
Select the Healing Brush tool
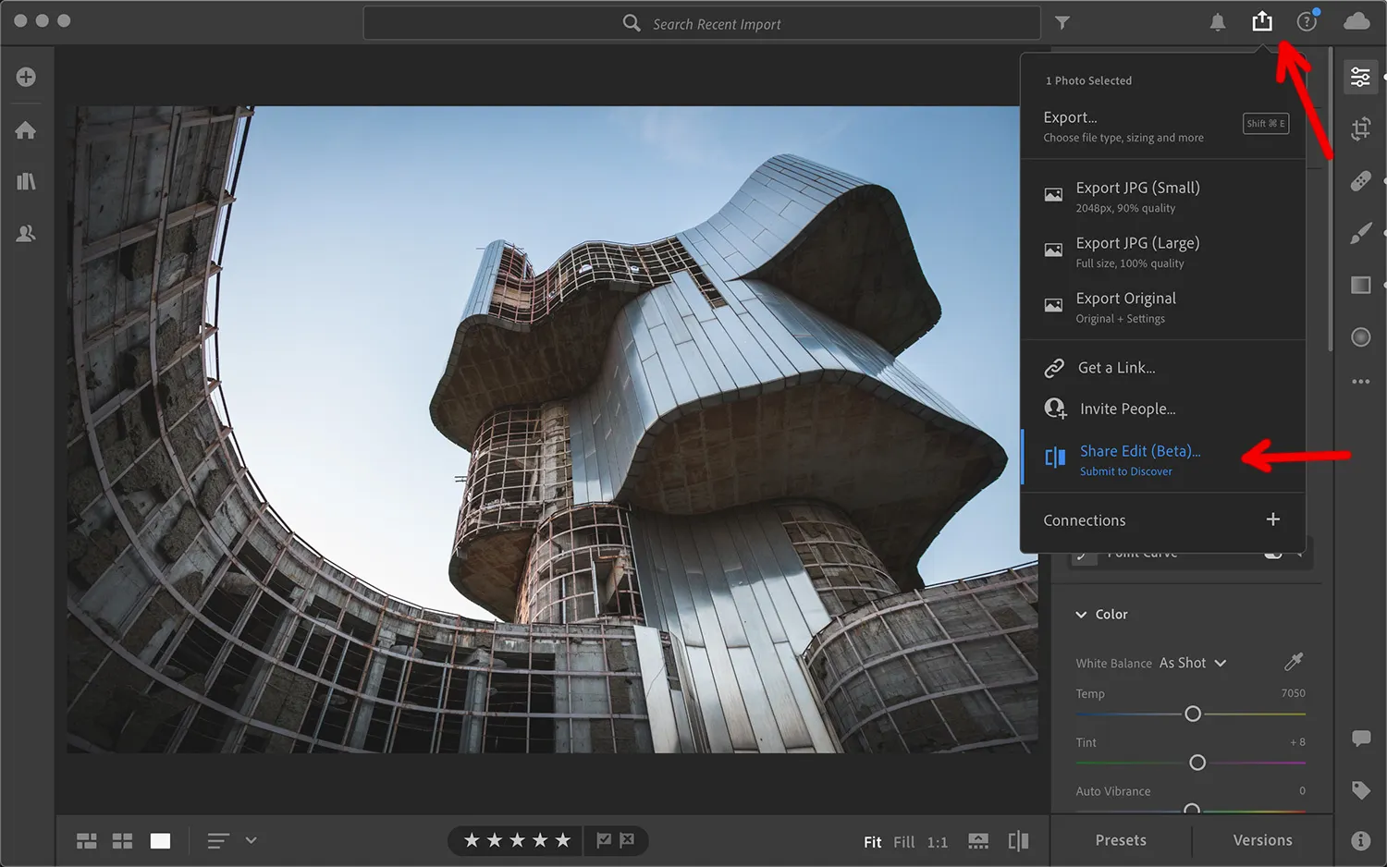click(x=1360, y=181)
